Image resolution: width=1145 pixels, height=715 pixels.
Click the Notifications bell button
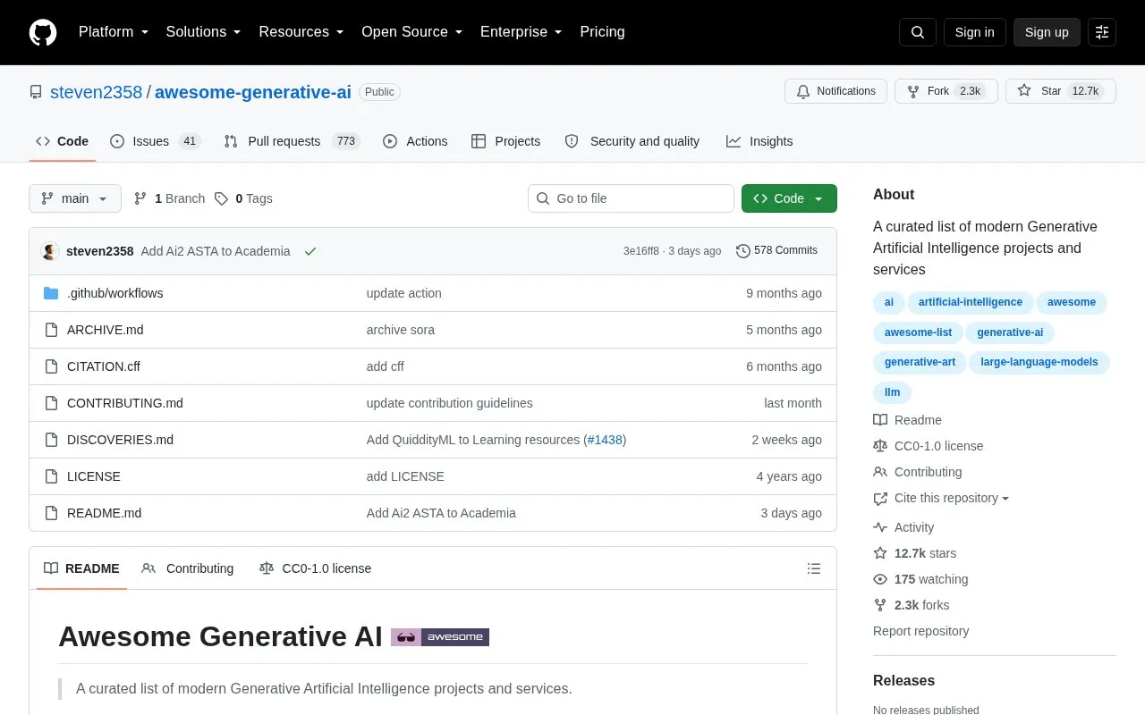point(835,91)
